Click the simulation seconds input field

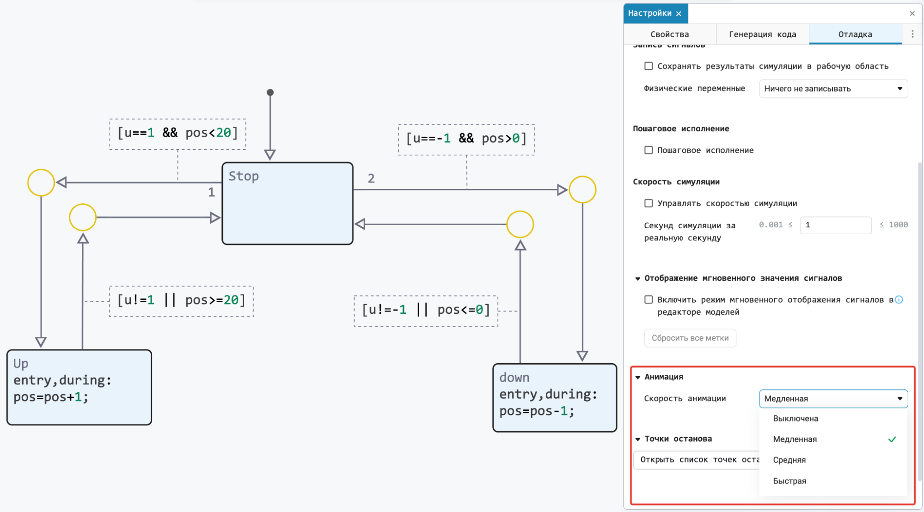[836, 225]
